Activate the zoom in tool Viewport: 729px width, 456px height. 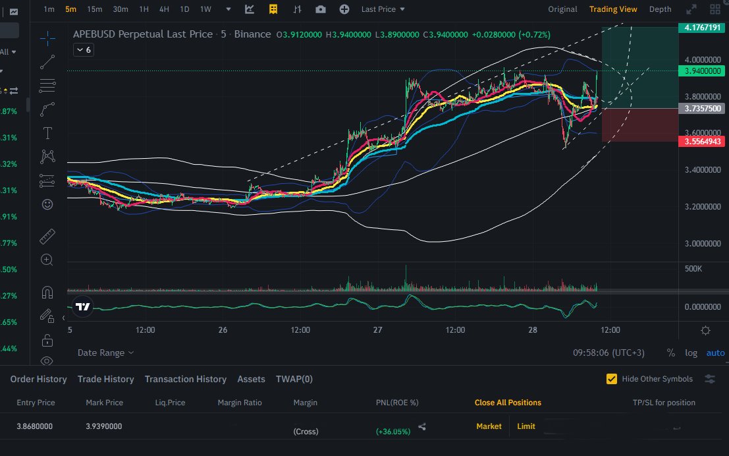click(x=47, y=260)
